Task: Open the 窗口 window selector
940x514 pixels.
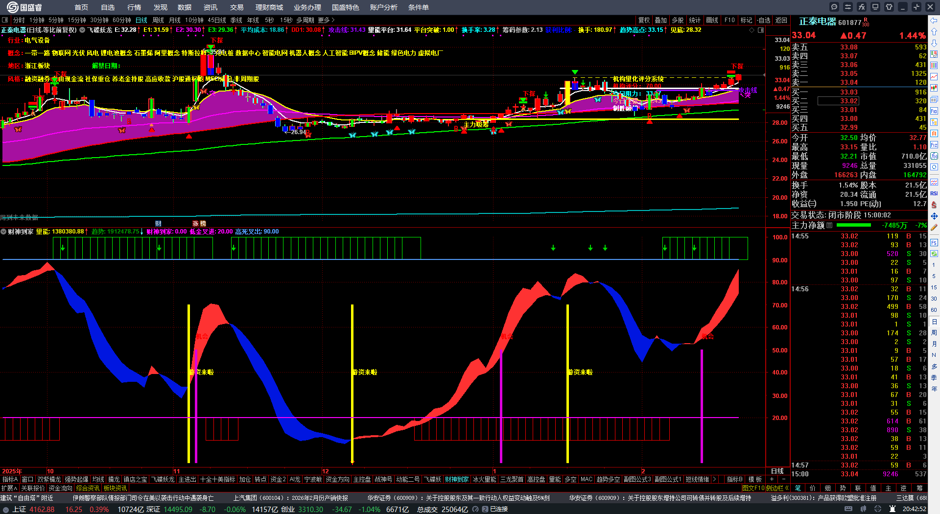Action: tap(27, 479)
